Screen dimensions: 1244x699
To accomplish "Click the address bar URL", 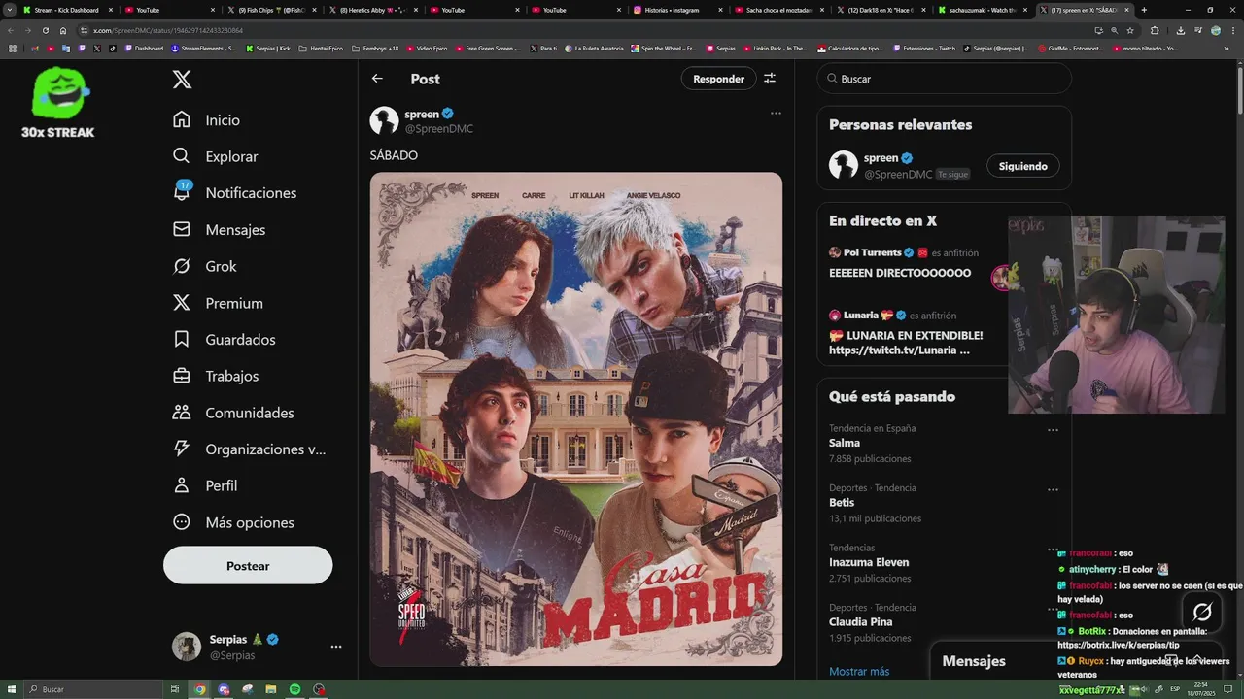I will click(168, 30).
